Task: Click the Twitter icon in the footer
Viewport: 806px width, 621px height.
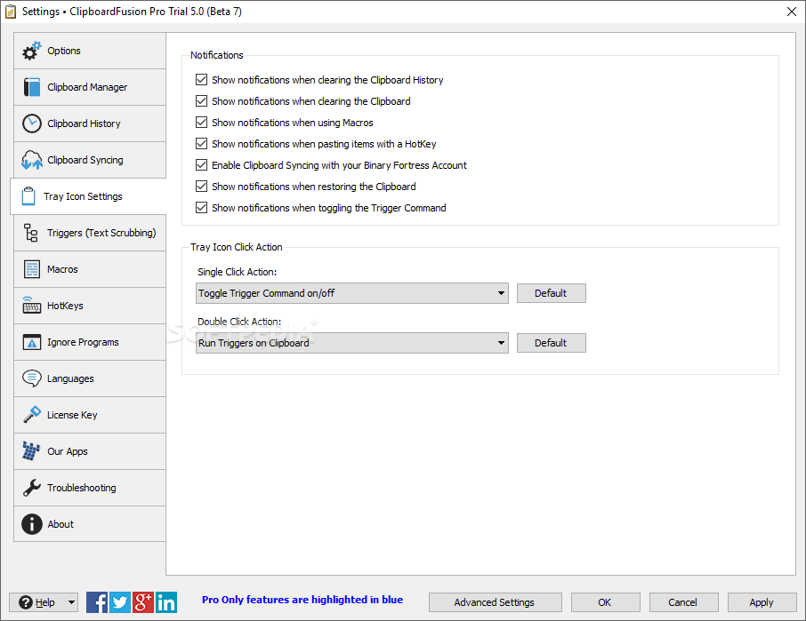Action: (120, 602)
